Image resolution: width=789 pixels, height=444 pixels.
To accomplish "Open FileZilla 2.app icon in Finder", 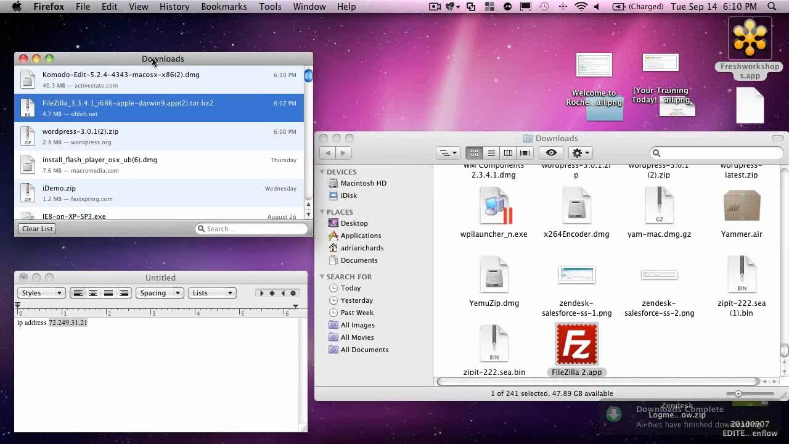I will [x=576, y=344].
